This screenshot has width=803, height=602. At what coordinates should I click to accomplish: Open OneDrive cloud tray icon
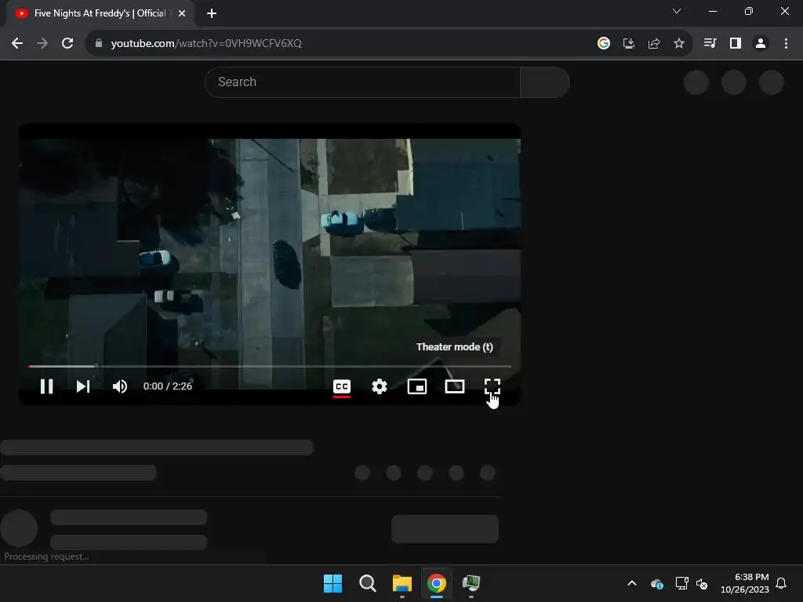click(x=657, y=583)
